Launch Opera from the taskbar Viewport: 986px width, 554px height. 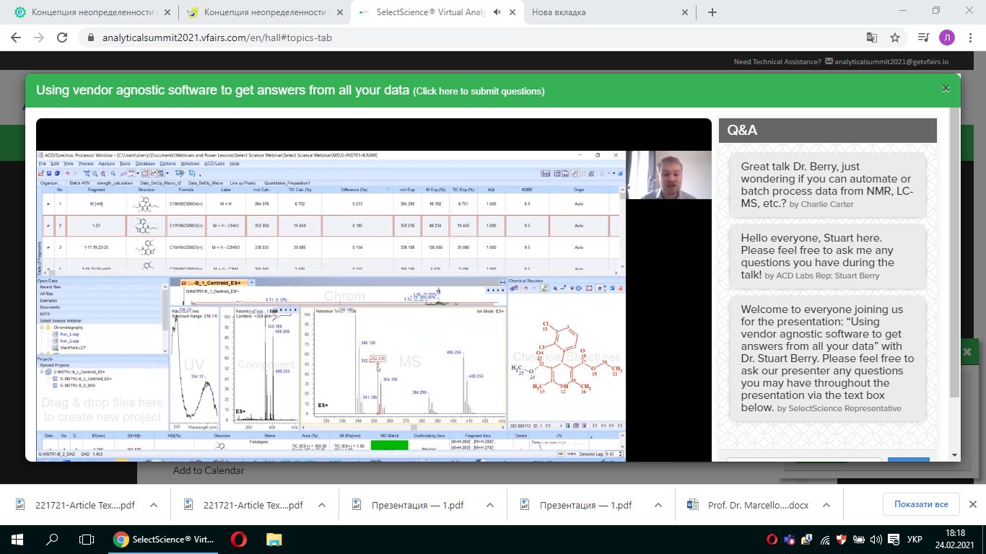[238, 539]
